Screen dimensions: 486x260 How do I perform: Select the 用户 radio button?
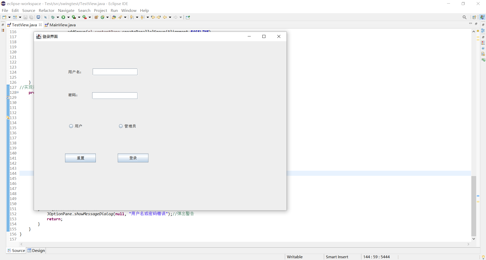click(71, 126)
